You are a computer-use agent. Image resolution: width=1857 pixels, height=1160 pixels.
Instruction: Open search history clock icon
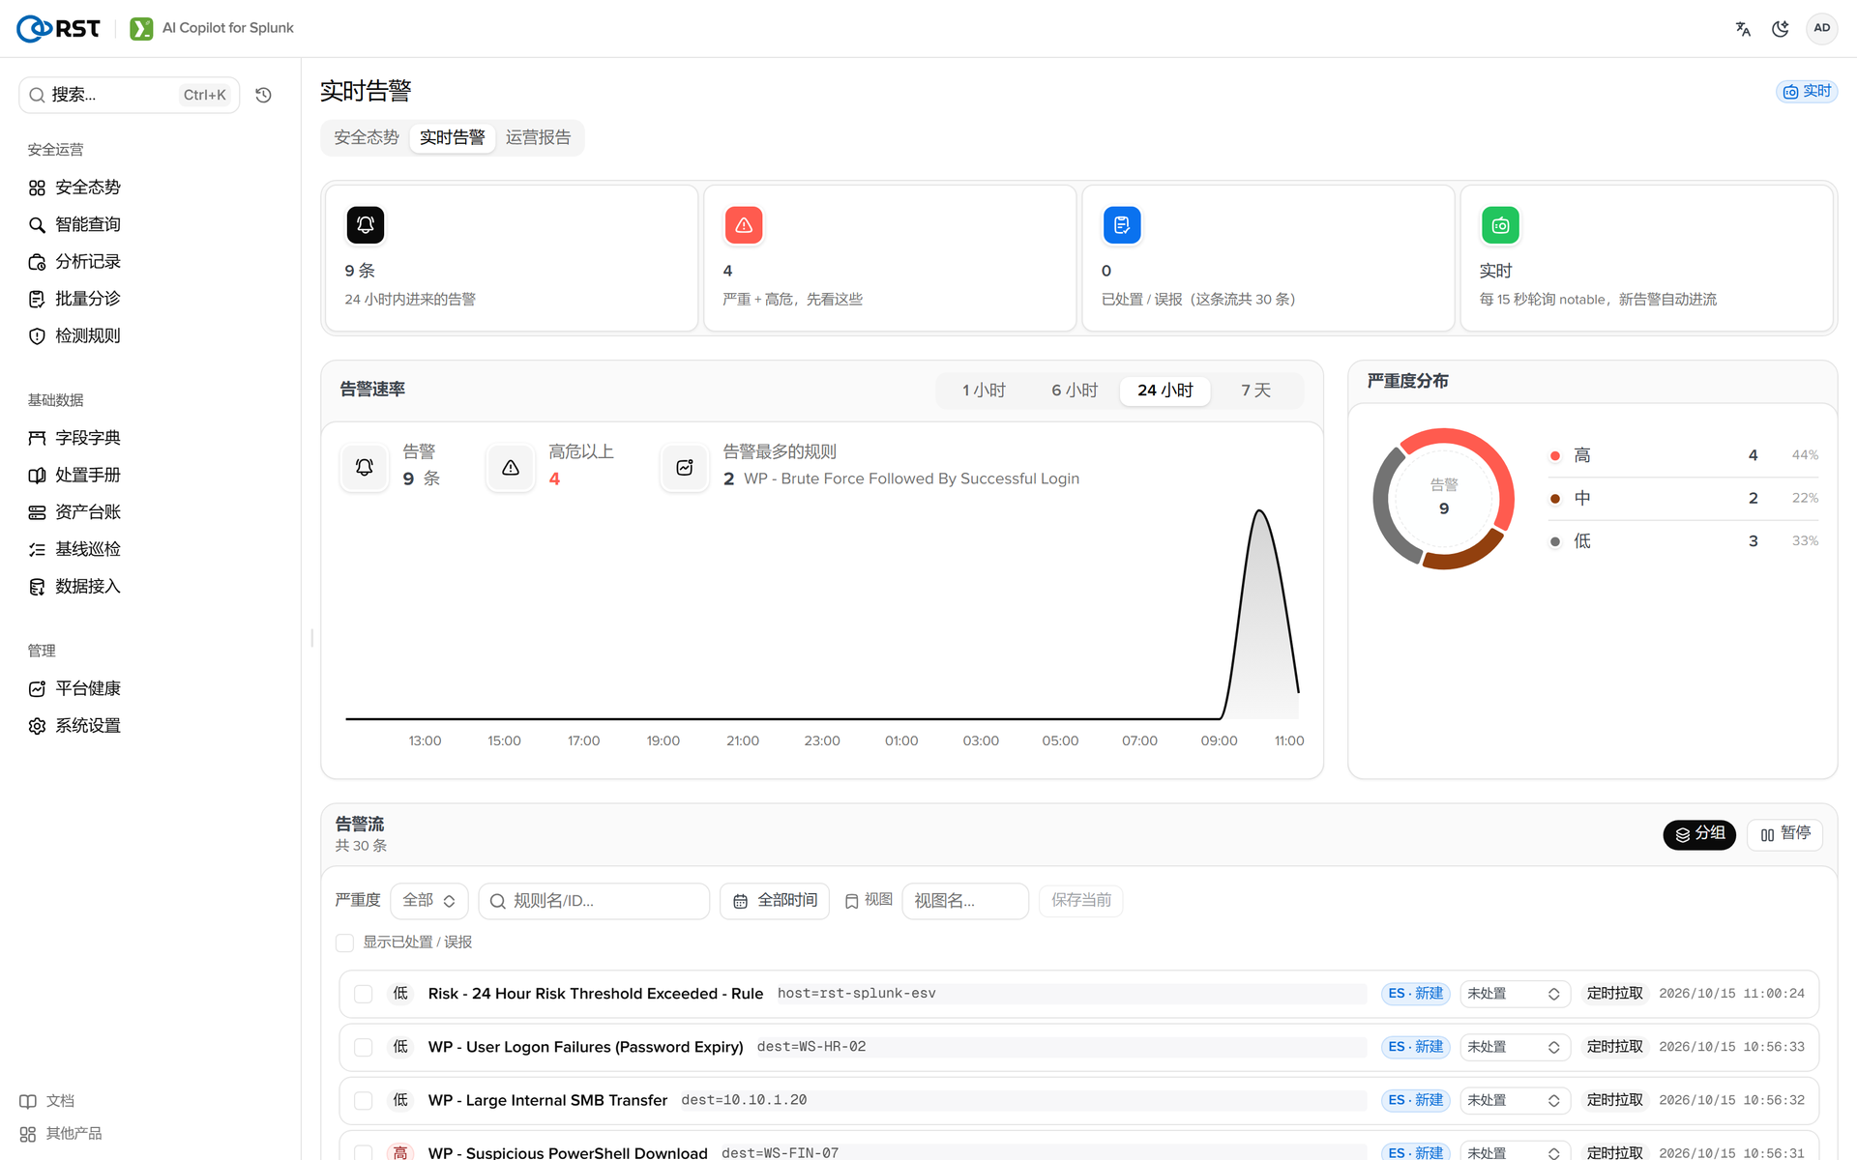[x=263, y=95]
